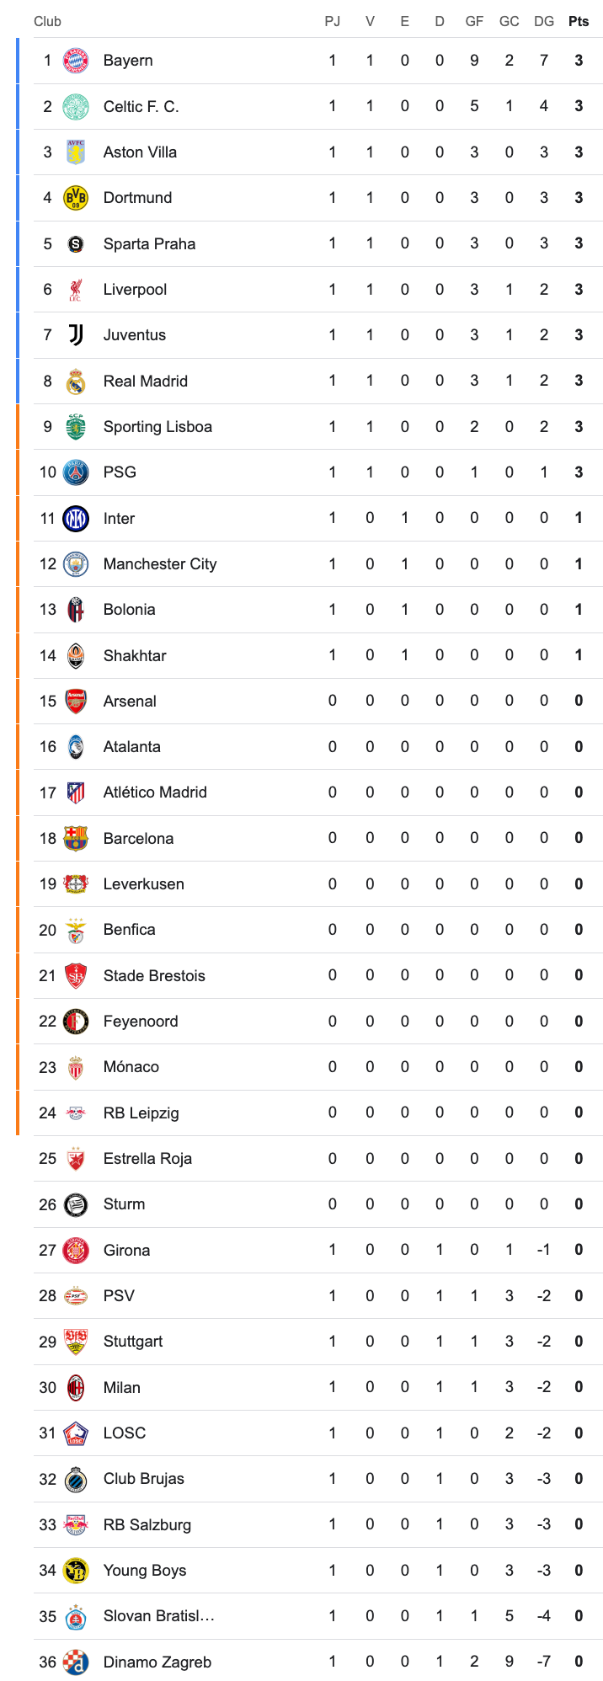Viewport: 603px width, 1681px height.
Task: Click the Real Madrid crest icon
Action: pyautogui.click(x=76, y=381)
